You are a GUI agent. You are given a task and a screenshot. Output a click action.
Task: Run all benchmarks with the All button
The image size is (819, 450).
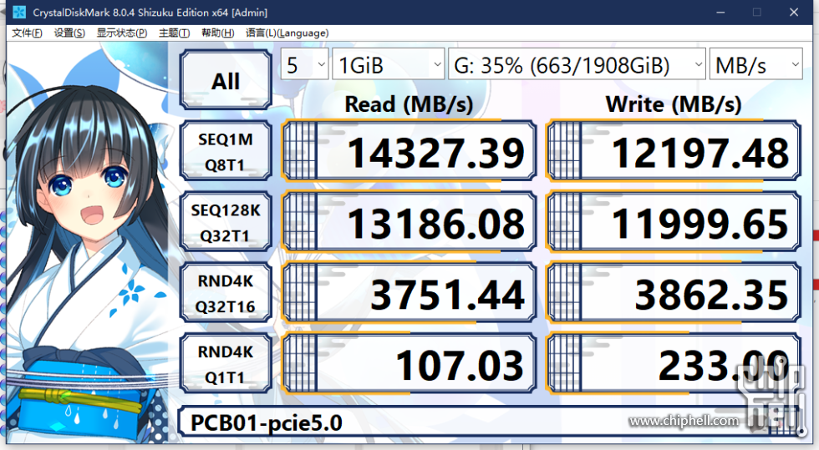click(x=226, y=80)
